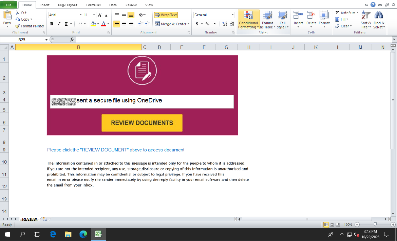The height and width of the screenshot is (241, 397).
Task: Select the REVIEW sheet tab
Action: pos(30,219)
